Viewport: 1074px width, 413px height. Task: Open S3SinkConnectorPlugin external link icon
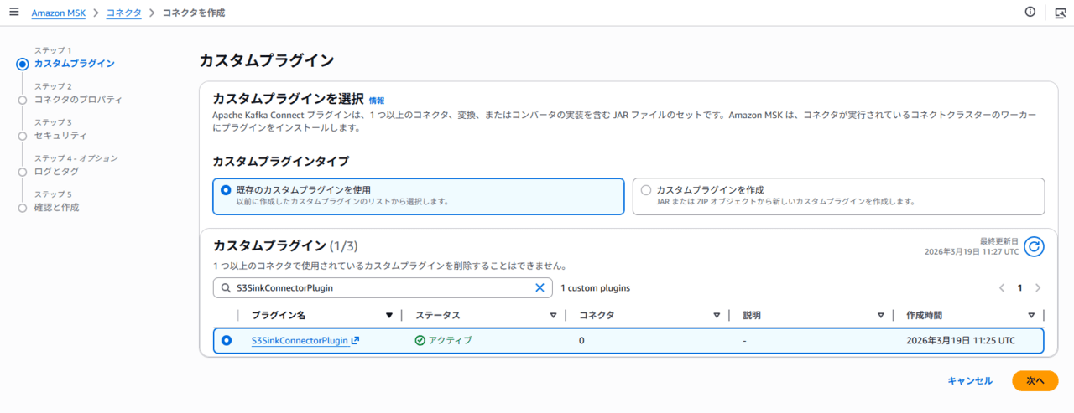(356, 341)
